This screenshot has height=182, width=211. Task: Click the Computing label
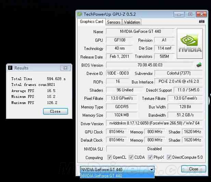coord(94,158)
